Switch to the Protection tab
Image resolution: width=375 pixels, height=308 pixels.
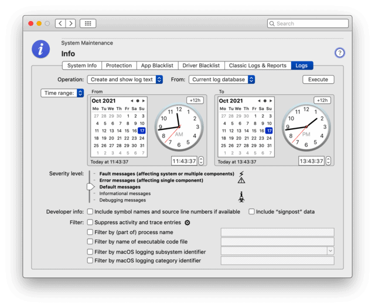pos(119,66)
